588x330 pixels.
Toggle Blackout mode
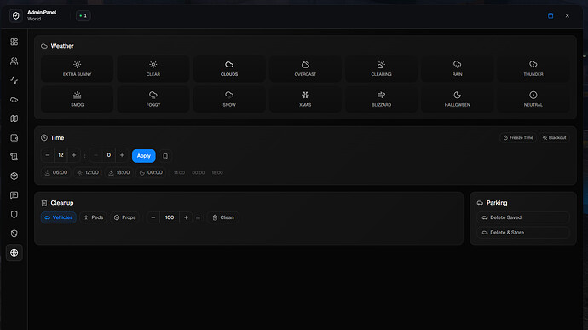(x=554, y=138)
